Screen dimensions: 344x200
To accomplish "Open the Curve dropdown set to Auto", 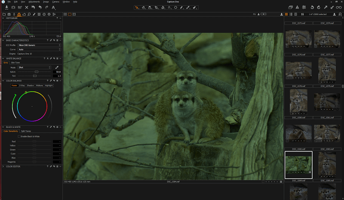I will (x=39, y=49).
